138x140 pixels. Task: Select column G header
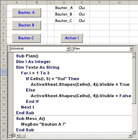point(119,2)
